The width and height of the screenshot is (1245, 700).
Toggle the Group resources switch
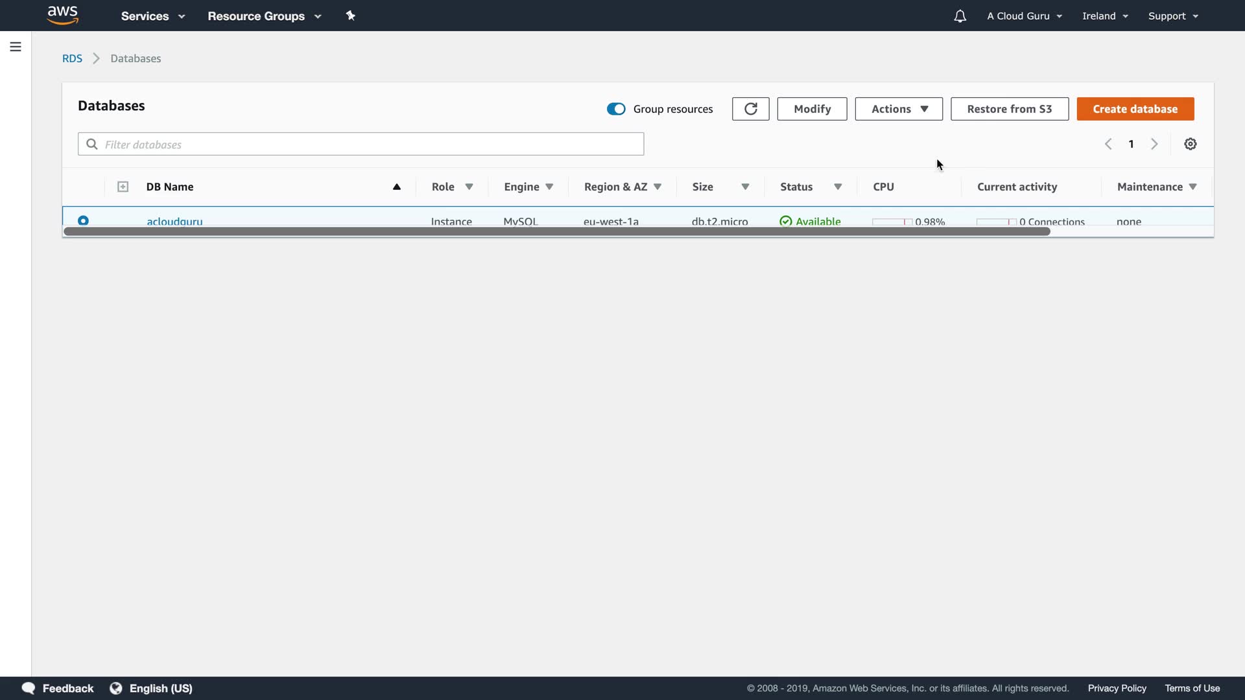(616, 109)
